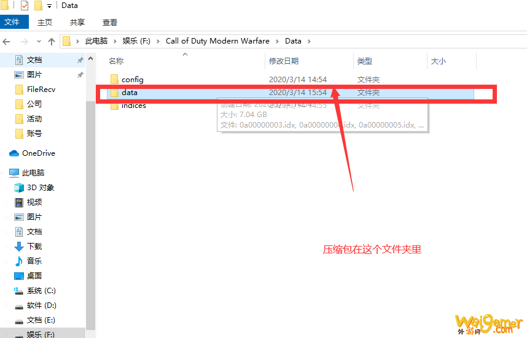Click the quick access properties checkmark icon

(x=25, y=6)
